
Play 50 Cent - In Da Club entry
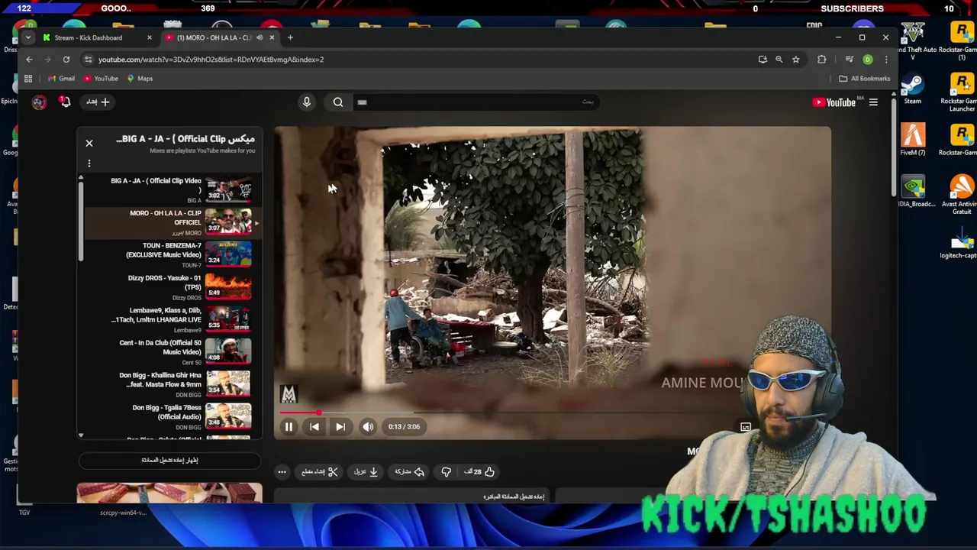(169, 352)
